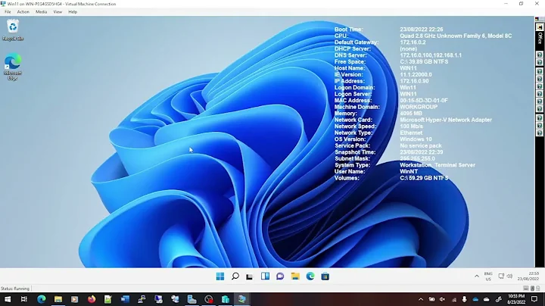Viewport: 545px width, 306px height.
Task: Open Widgets panel on the guest taskbar
Action: (265, 276)
